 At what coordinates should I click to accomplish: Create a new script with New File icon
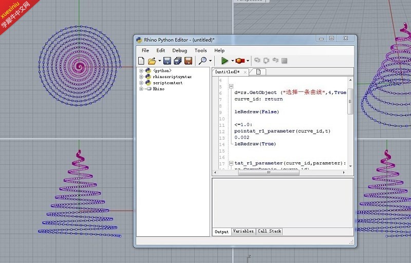pos(141,61)
